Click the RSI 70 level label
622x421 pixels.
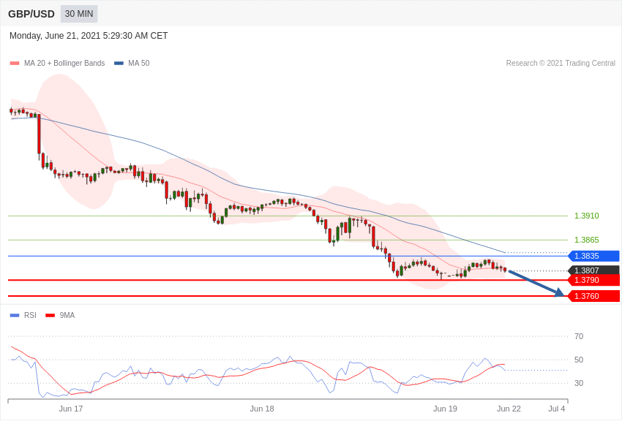(x=579, y=336)
